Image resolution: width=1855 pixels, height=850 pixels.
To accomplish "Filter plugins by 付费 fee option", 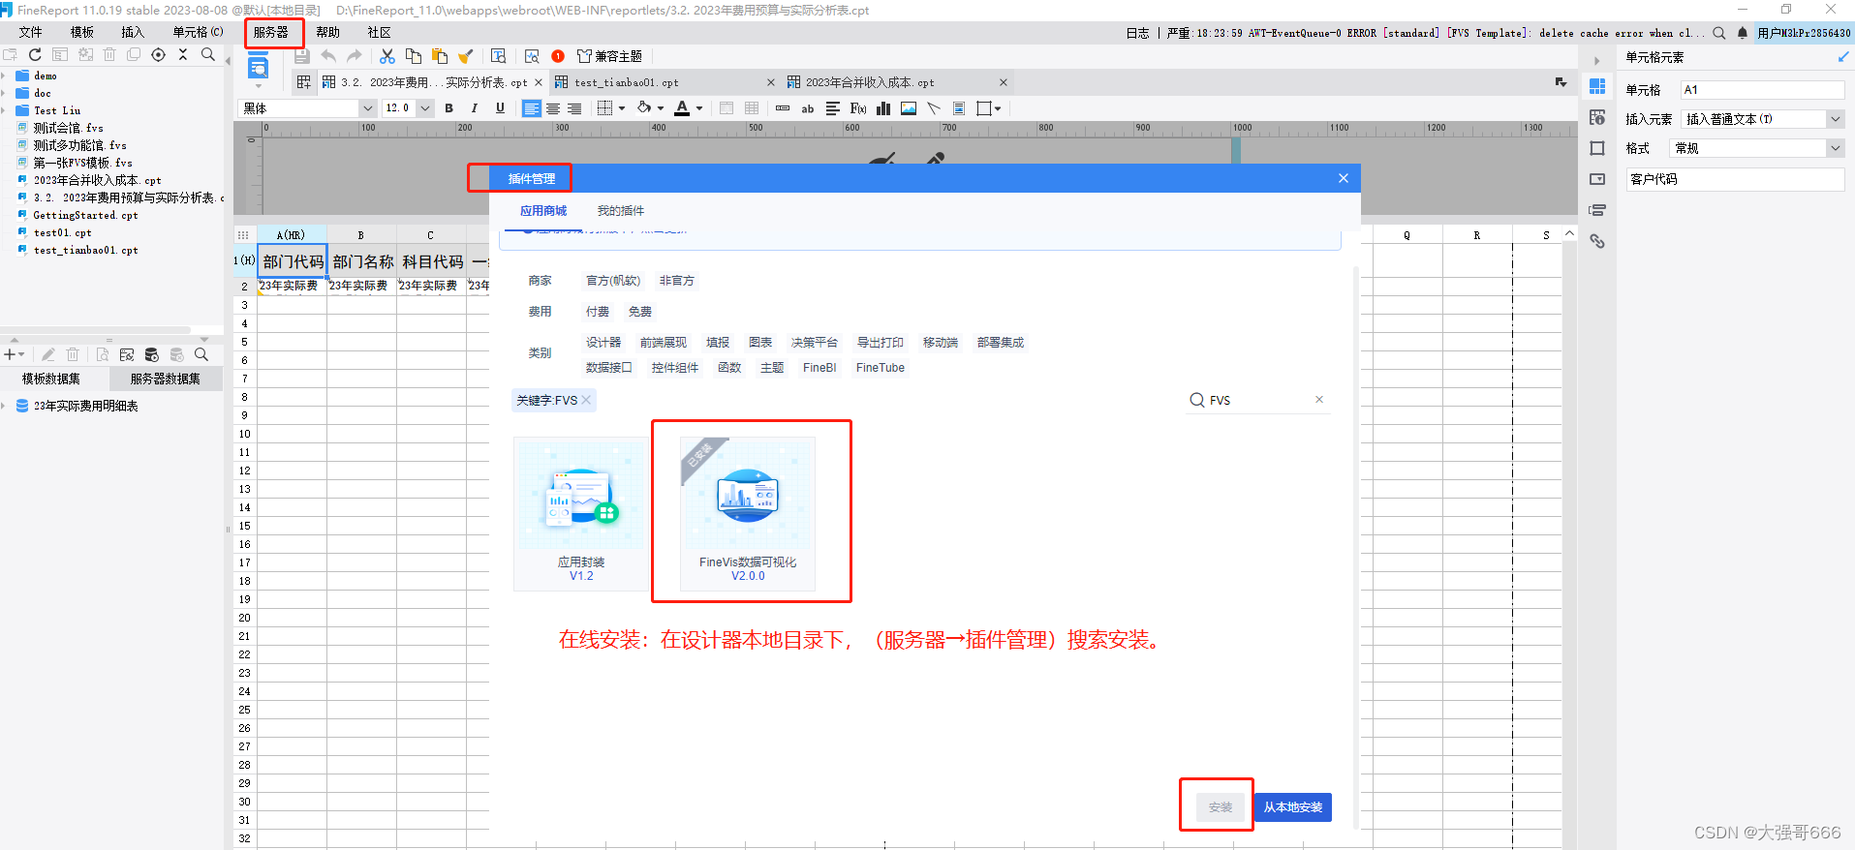I will [598, 312].
